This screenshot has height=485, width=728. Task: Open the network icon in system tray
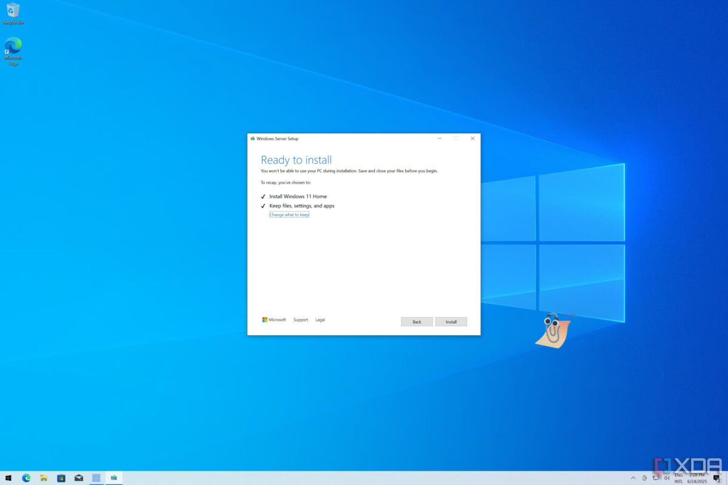tap(655, 478)
